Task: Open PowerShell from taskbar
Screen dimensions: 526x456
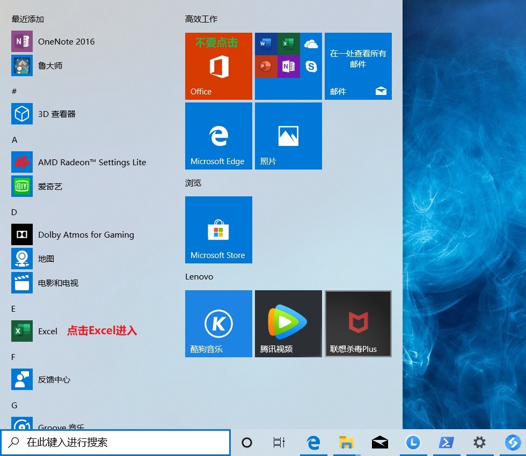Action: click(446, 443)
